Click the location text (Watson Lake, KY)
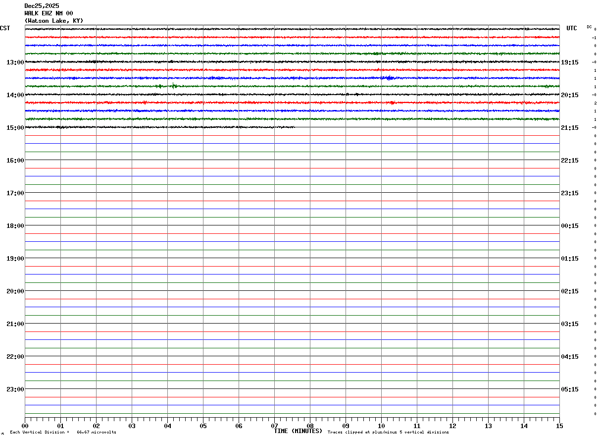 tap(54, 21)
